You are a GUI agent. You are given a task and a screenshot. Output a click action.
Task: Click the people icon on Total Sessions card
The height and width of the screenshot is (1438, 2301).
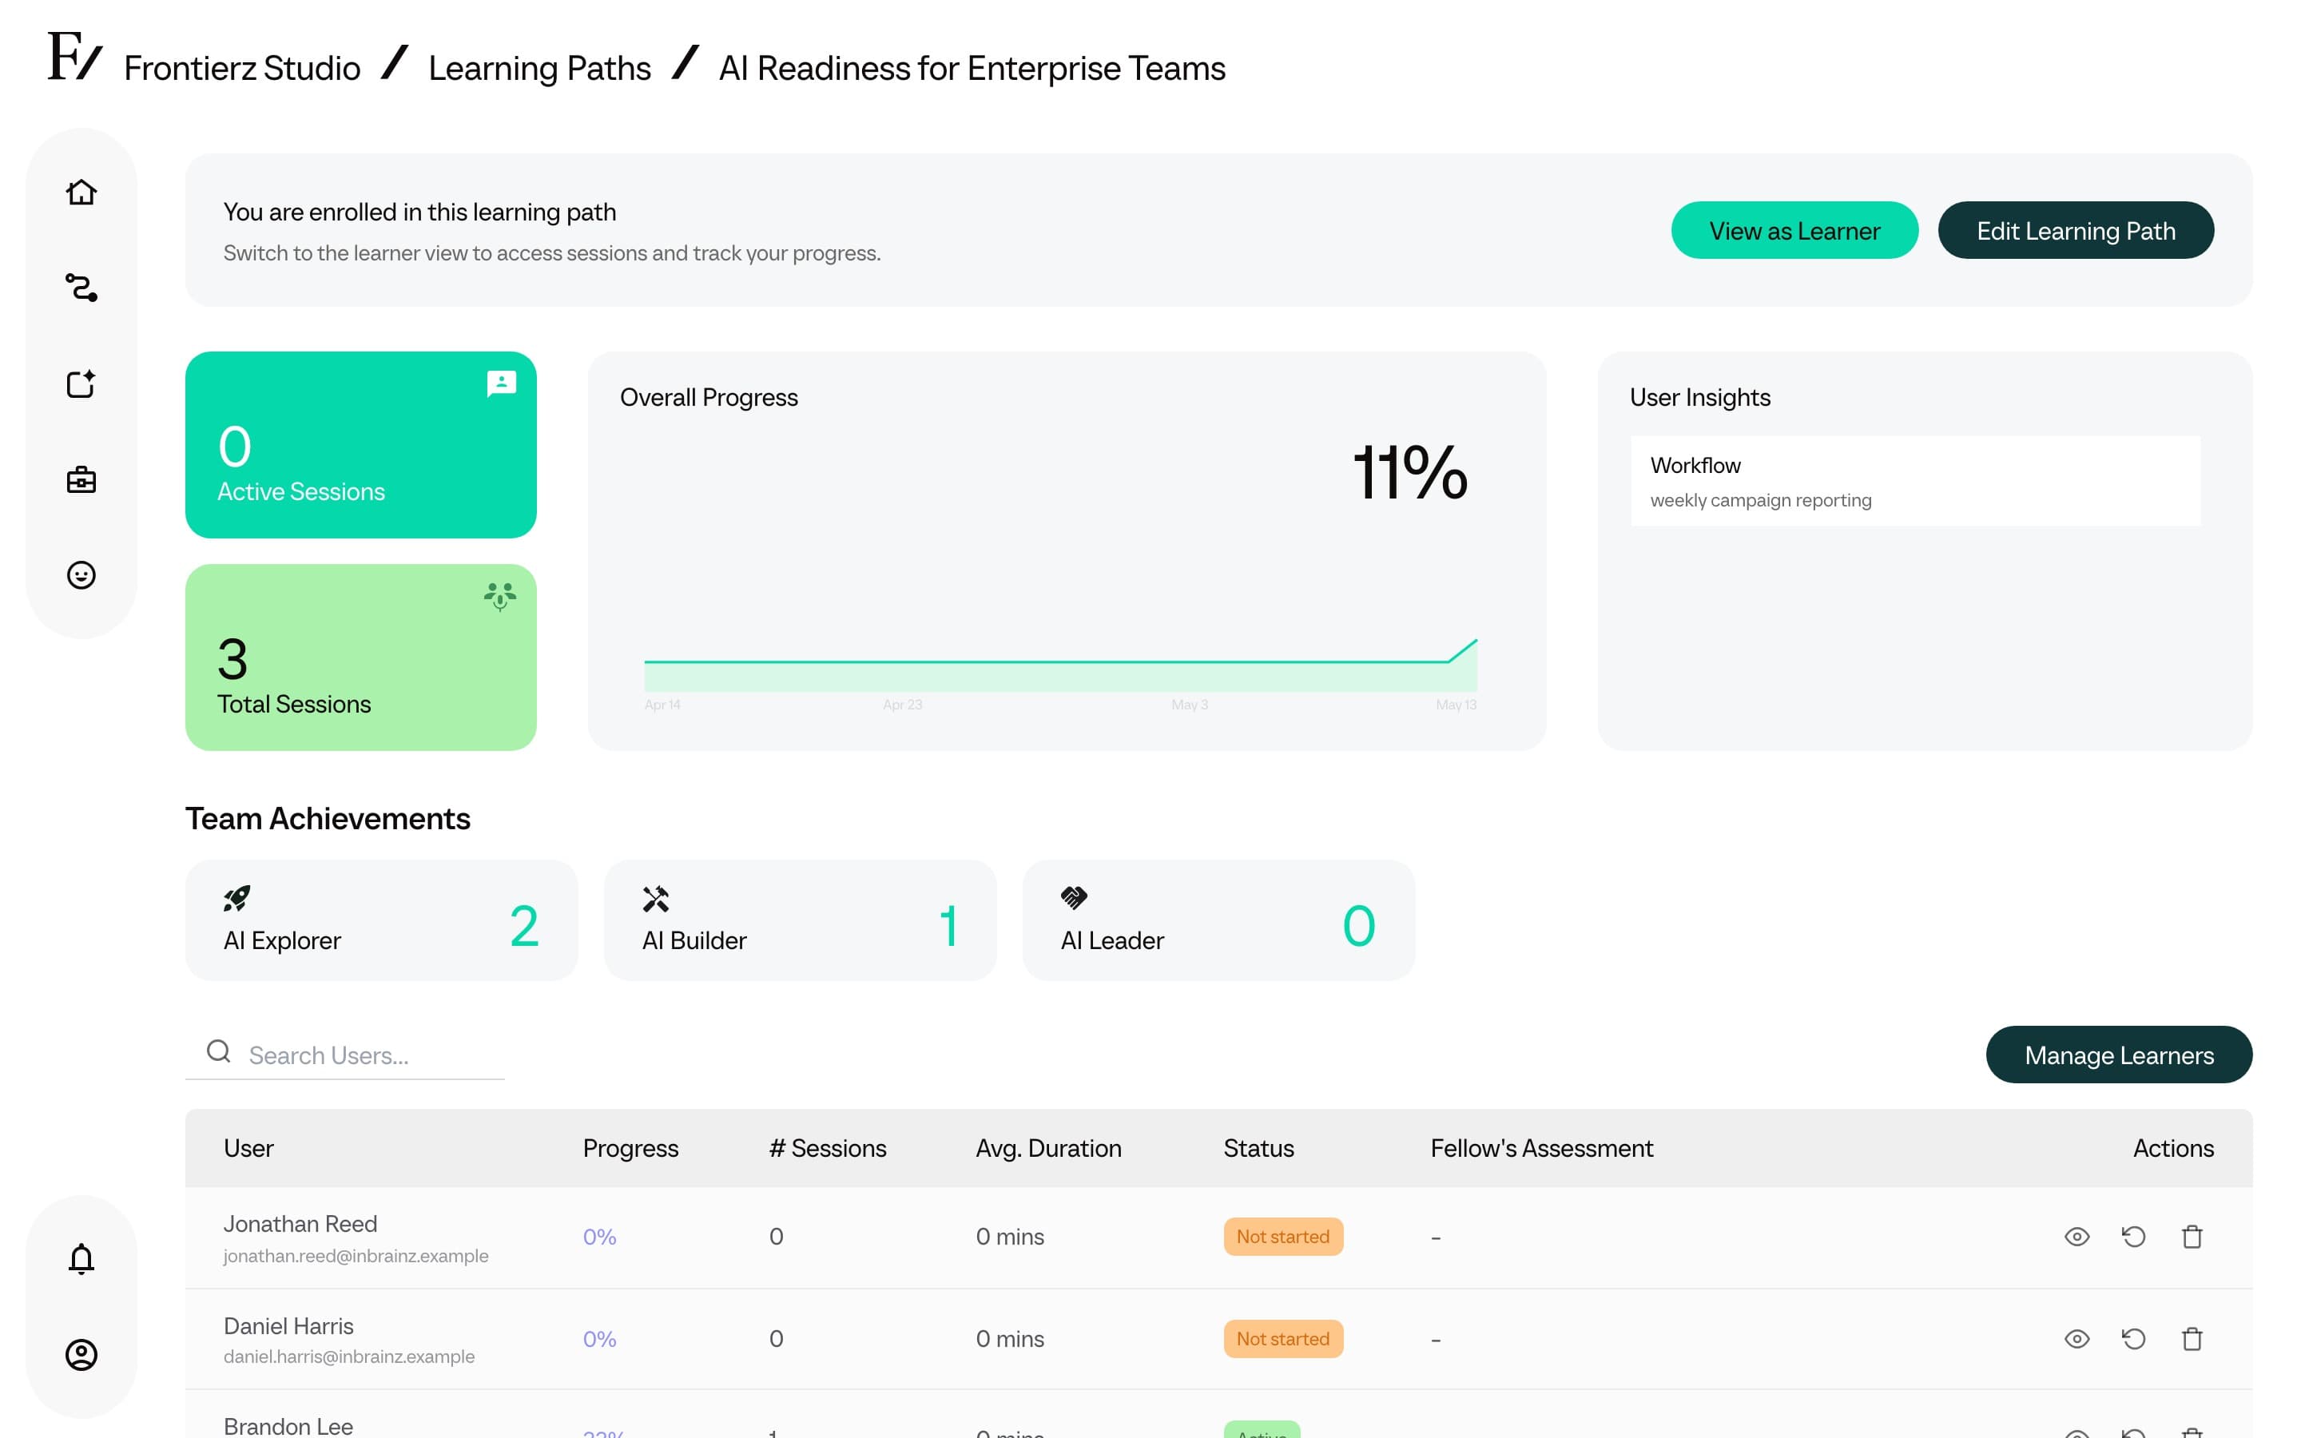coord(500,596)
